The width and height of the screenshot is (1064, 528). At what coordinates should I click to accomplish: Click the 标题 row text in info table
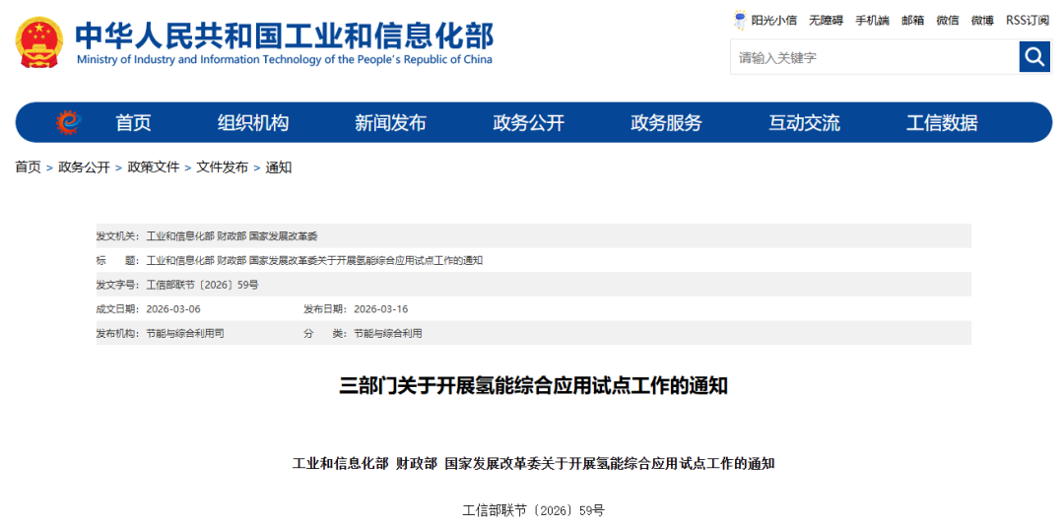(314, 261)
